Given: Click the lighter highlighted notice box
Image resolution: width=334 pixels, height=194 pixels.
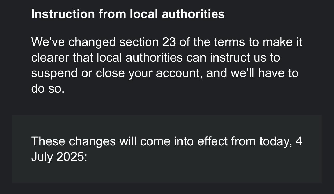Looking at the screenshot, I should (167, 149).
